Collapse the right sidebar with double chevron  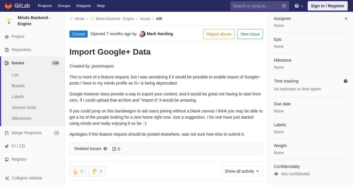[x=346, y=18]
